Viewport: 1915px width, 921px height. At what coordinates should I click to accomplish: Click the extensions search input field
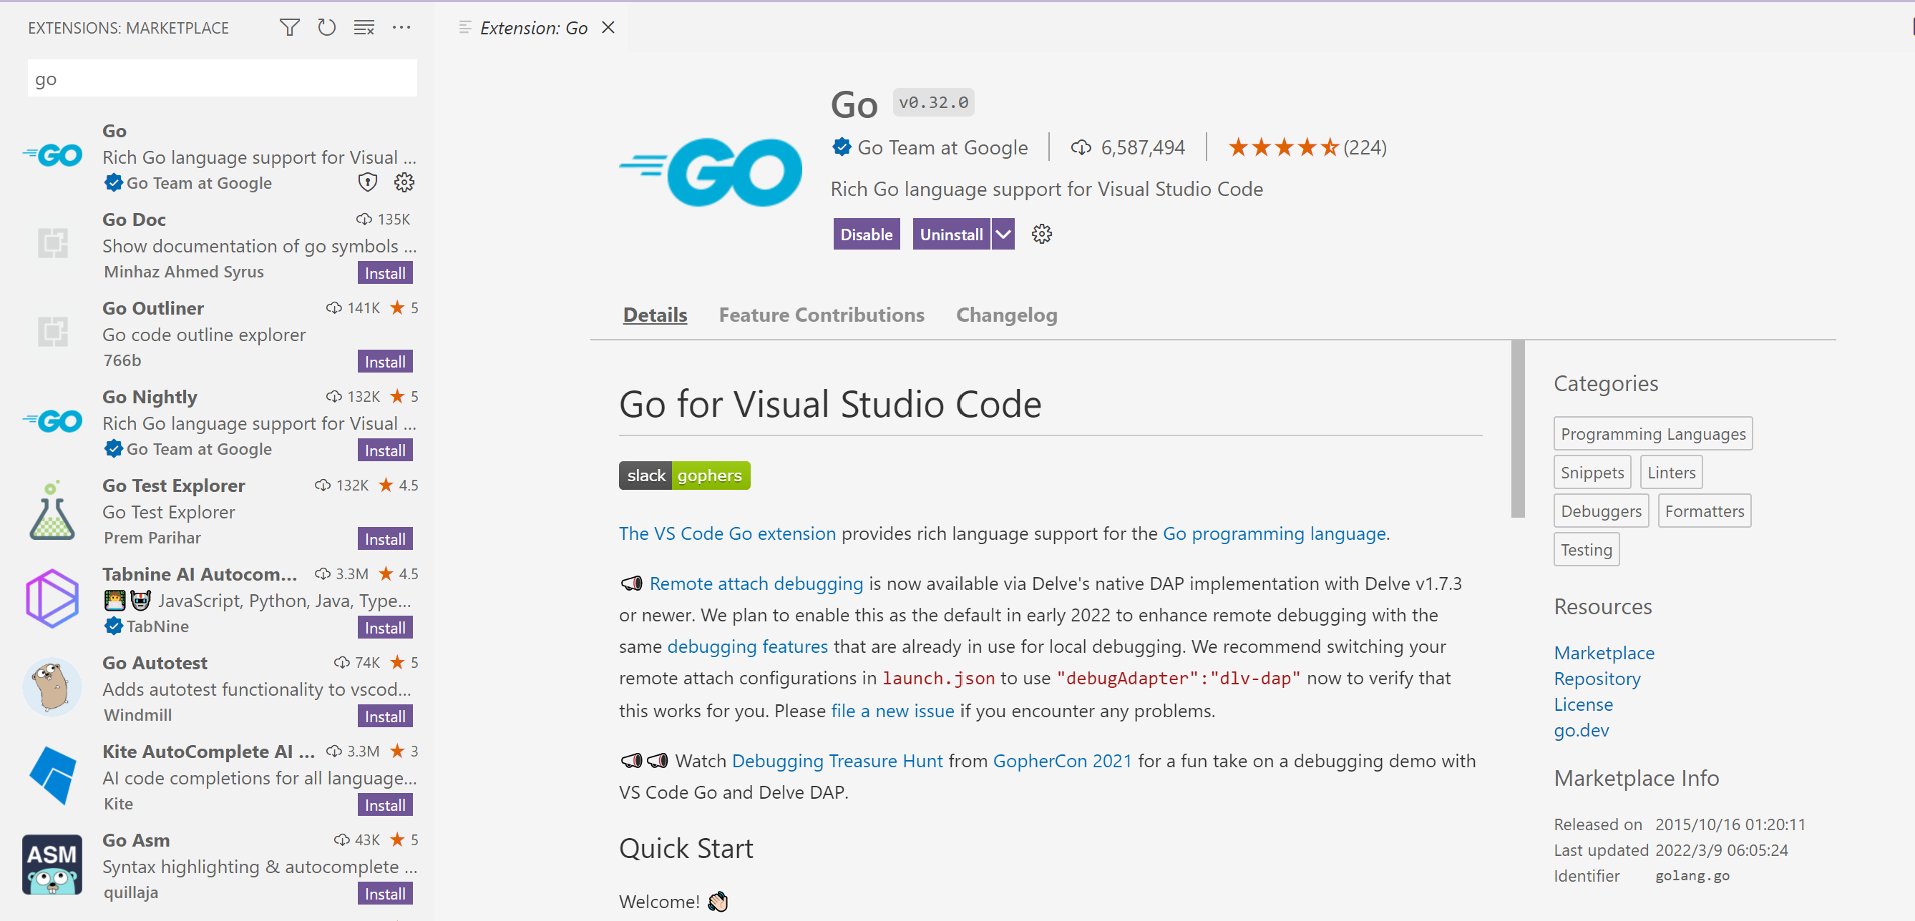[222, 79]
